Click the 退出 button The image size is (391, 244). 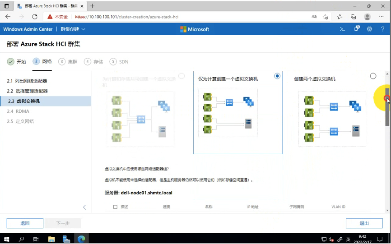click(364, 223)
